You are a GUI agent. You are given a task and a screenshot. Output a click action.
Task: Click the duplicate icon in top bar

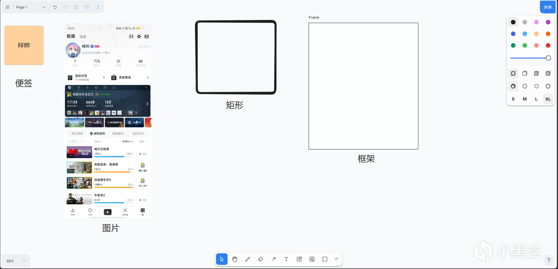(x=87, y=7)
